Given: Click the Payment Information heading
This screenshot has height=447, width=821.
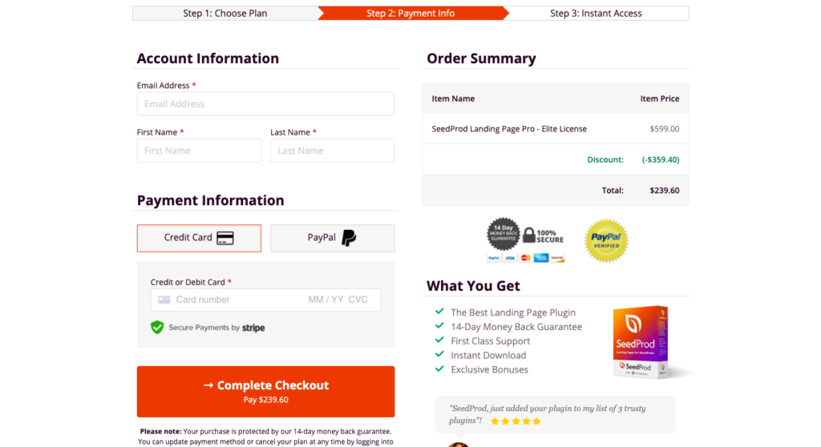Looking at the screenshot, I should click(x=211, y=200).
